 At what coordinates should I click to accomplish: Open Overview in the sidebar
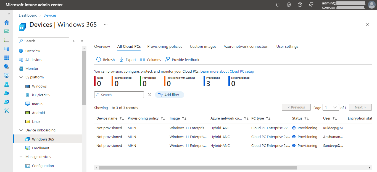33,51
